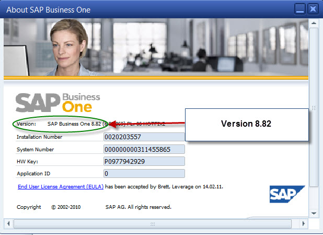Image resolution: width=323 pixels, height=235 pixels.
Task: Click the Copyright 2002-2010 SAP AG text
Action: pyautogui.click(x=94, y=207)
